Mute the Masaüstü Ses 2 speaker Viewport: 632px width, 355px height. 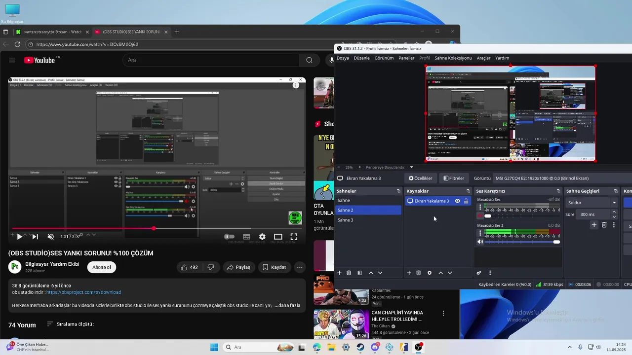click(480, 242)
